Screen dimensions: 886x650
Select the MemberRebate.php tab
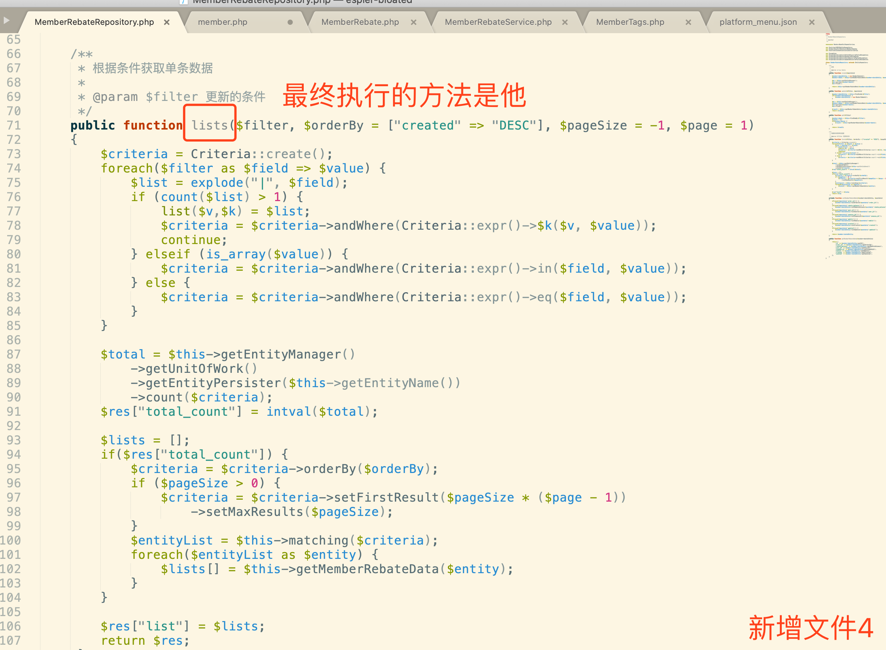(x=360, y=23)
